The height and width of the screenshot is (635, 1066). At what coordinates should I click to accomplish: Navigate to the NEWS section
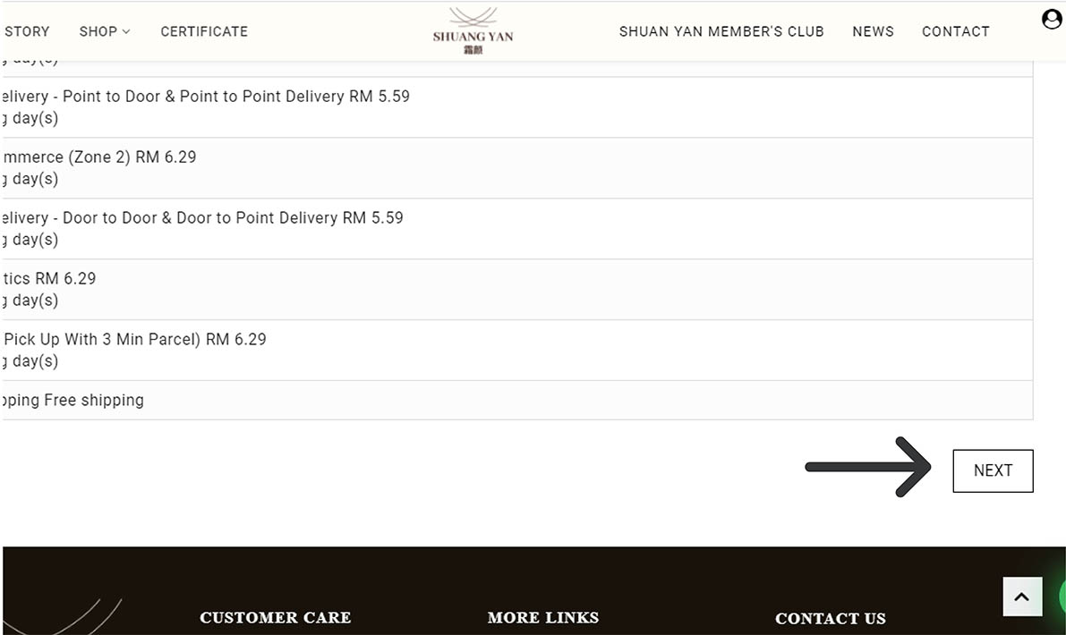(873, 31)
